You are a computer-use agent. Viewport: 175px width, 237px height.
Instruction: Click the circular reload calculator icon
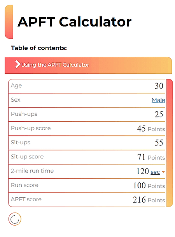[15, 219]
